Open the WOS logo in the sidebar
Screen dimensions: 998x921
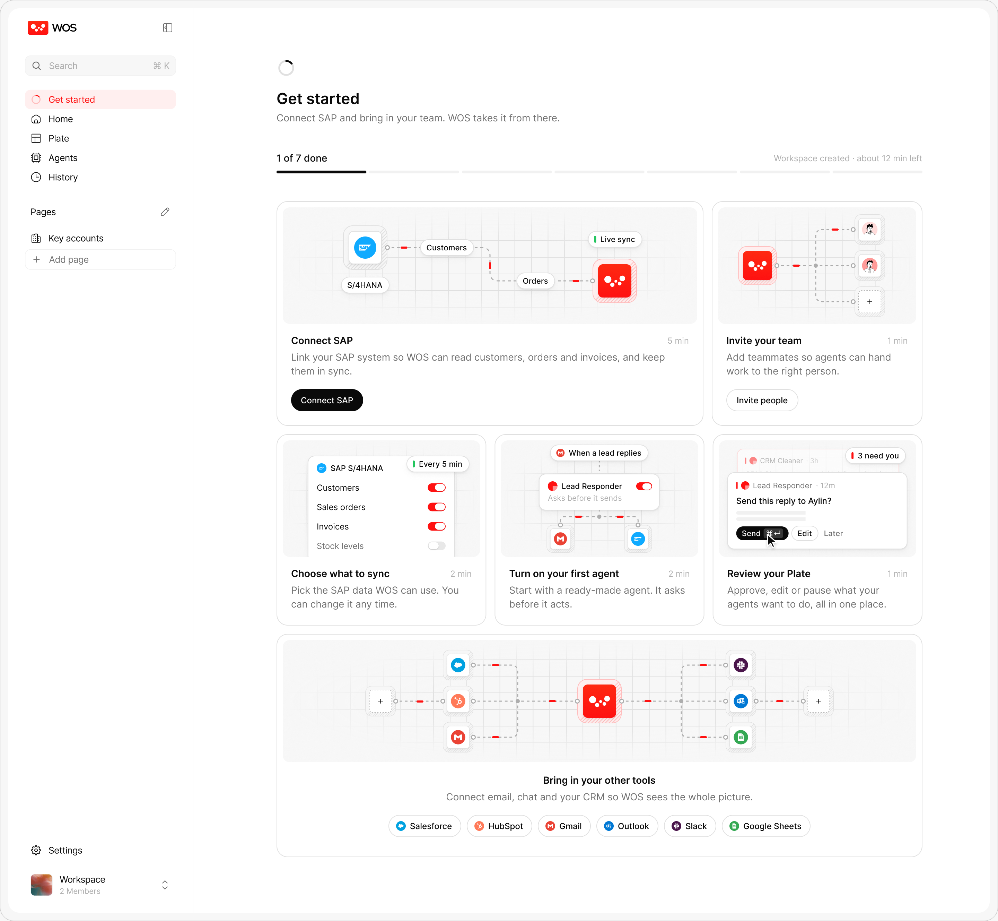point(52,27)
